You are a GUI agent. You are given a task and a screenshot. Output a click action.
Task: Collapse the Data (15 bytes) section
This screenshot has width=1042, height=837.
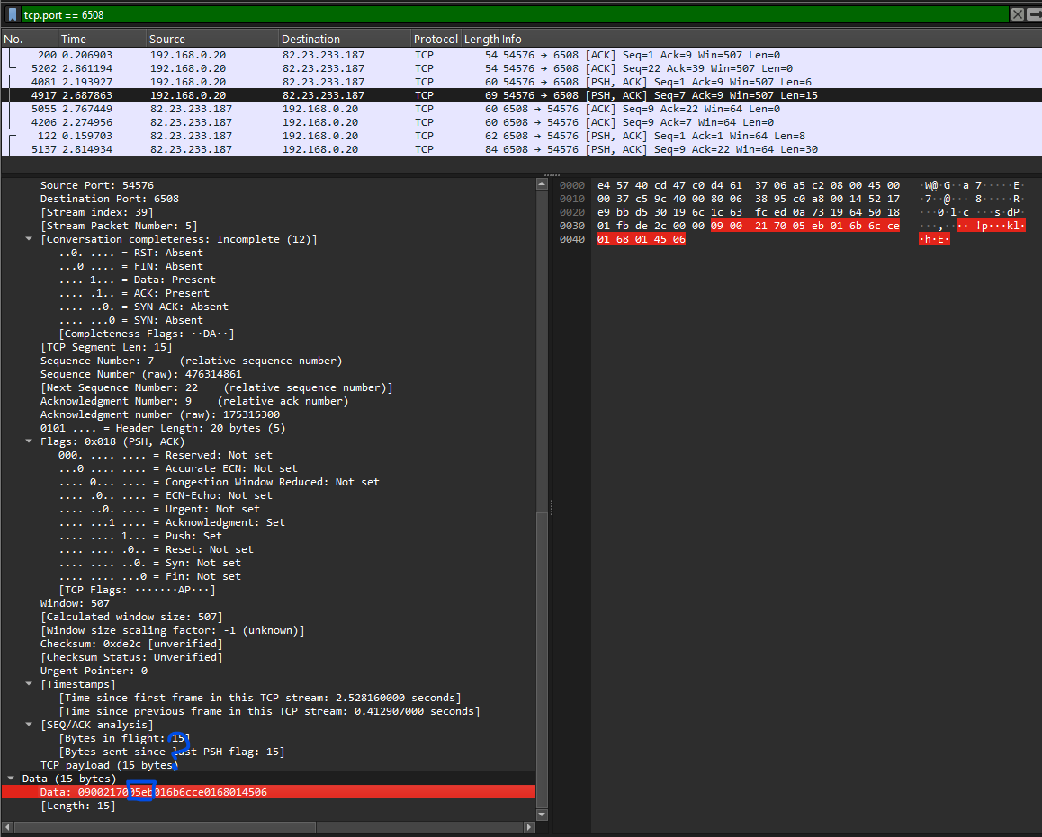[x=12, y=779]
